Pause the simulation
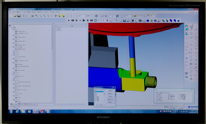 [x=80, y=21]
